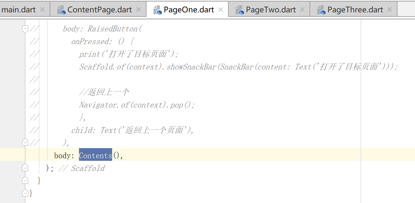Click the commented '},' line

click(x=82, y=118)
